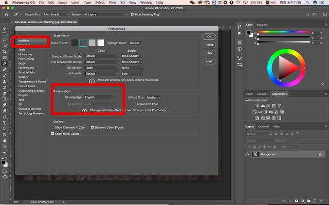Open the Window menu
This screenshot has width=329, height=205.
pos(146,3)
